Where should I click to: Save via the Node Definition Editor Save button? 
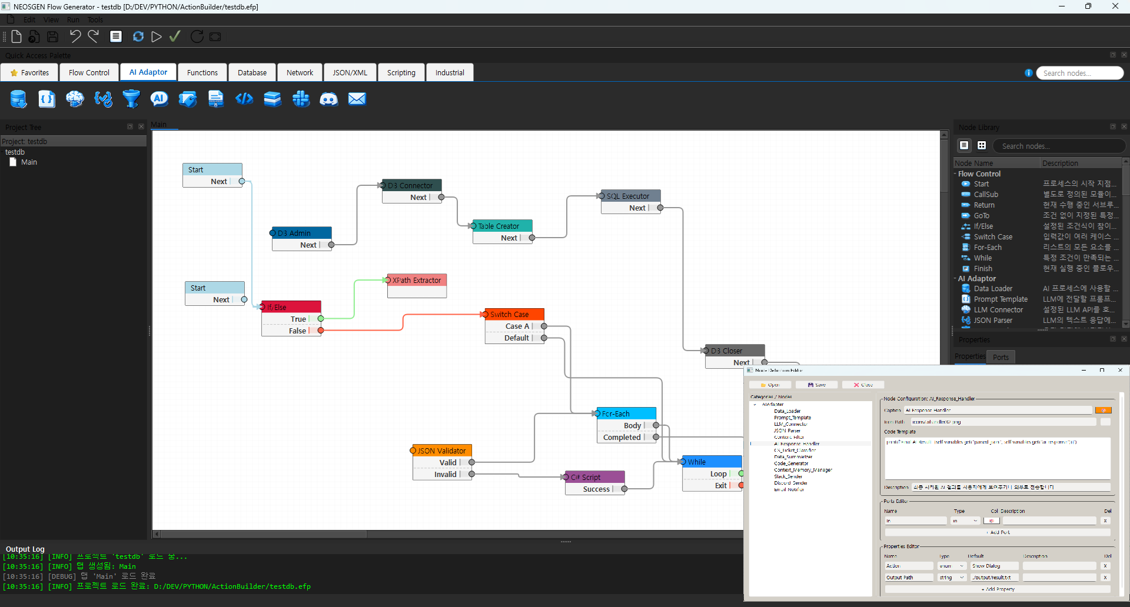(816, 385)
